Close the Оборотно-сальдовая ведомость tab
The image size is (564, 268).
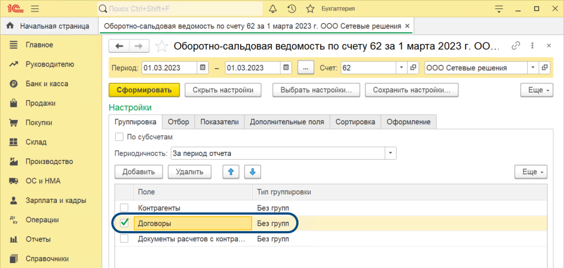tap(407, 26)
